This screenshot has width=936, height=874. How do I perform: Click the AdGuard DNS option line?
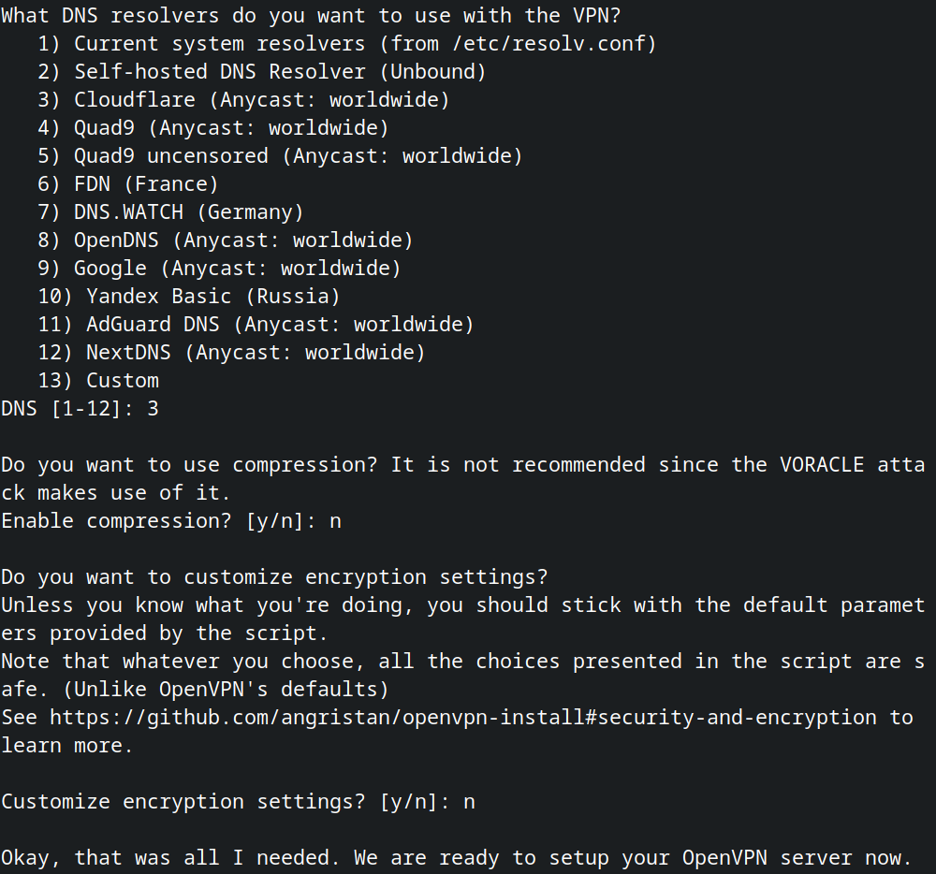(x=280, y=325)
